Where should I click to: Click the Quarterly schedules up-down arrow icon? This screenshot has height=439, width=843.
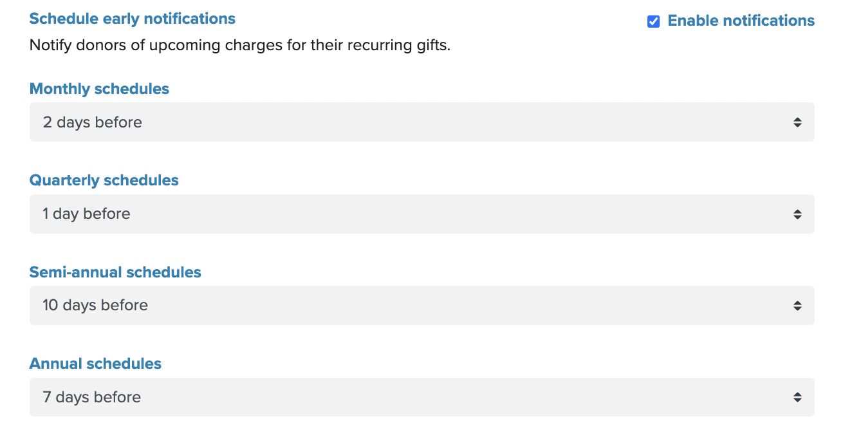pyautogui.click(x=797, y=214)
